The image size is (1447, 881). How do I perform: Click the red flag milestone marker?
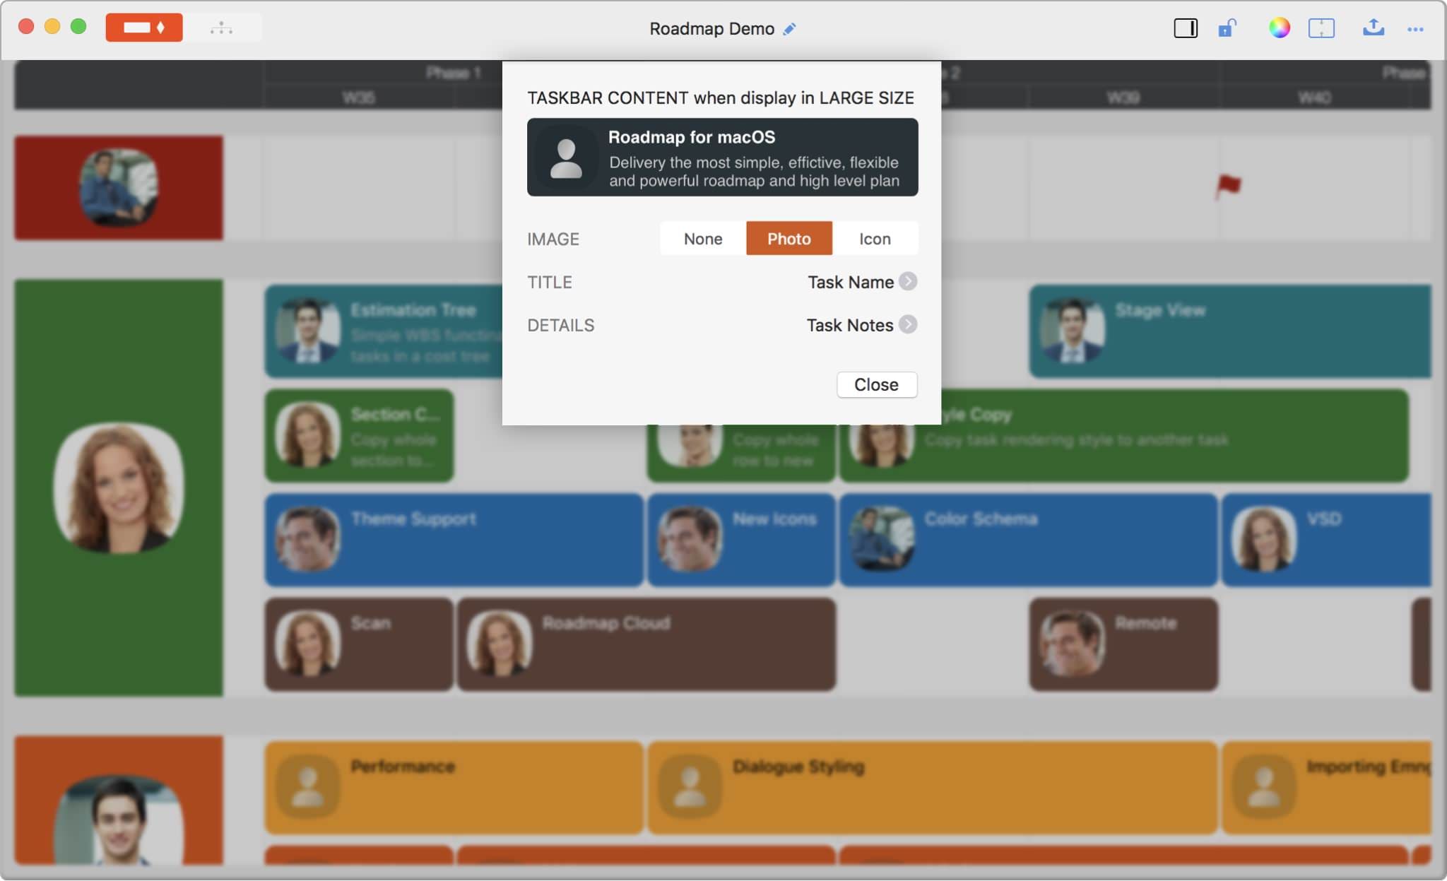1228,187
